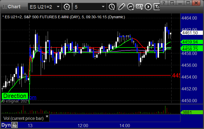The height and width of the screenshot is (129, 204).
Task: Toggle the lock icon next to Dyn
Action: [x=14, y=125]
